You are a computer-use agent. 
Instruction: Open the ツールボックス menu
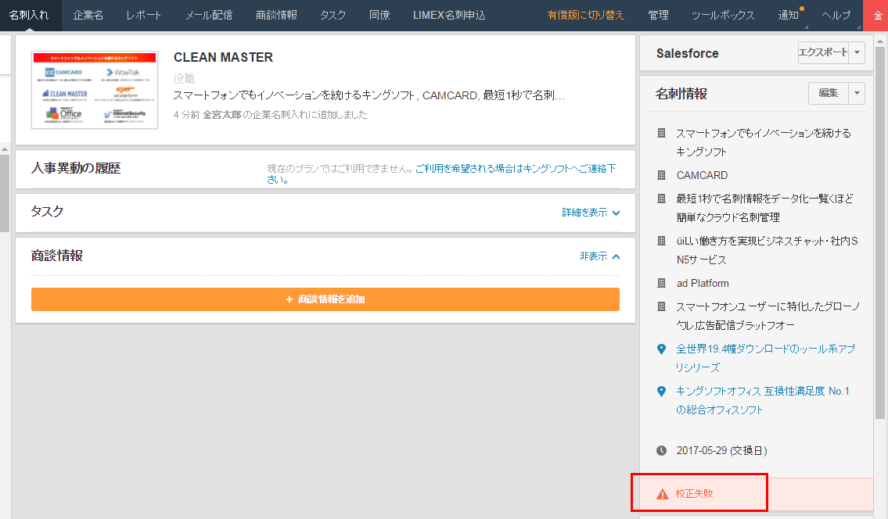click(723, 16)
